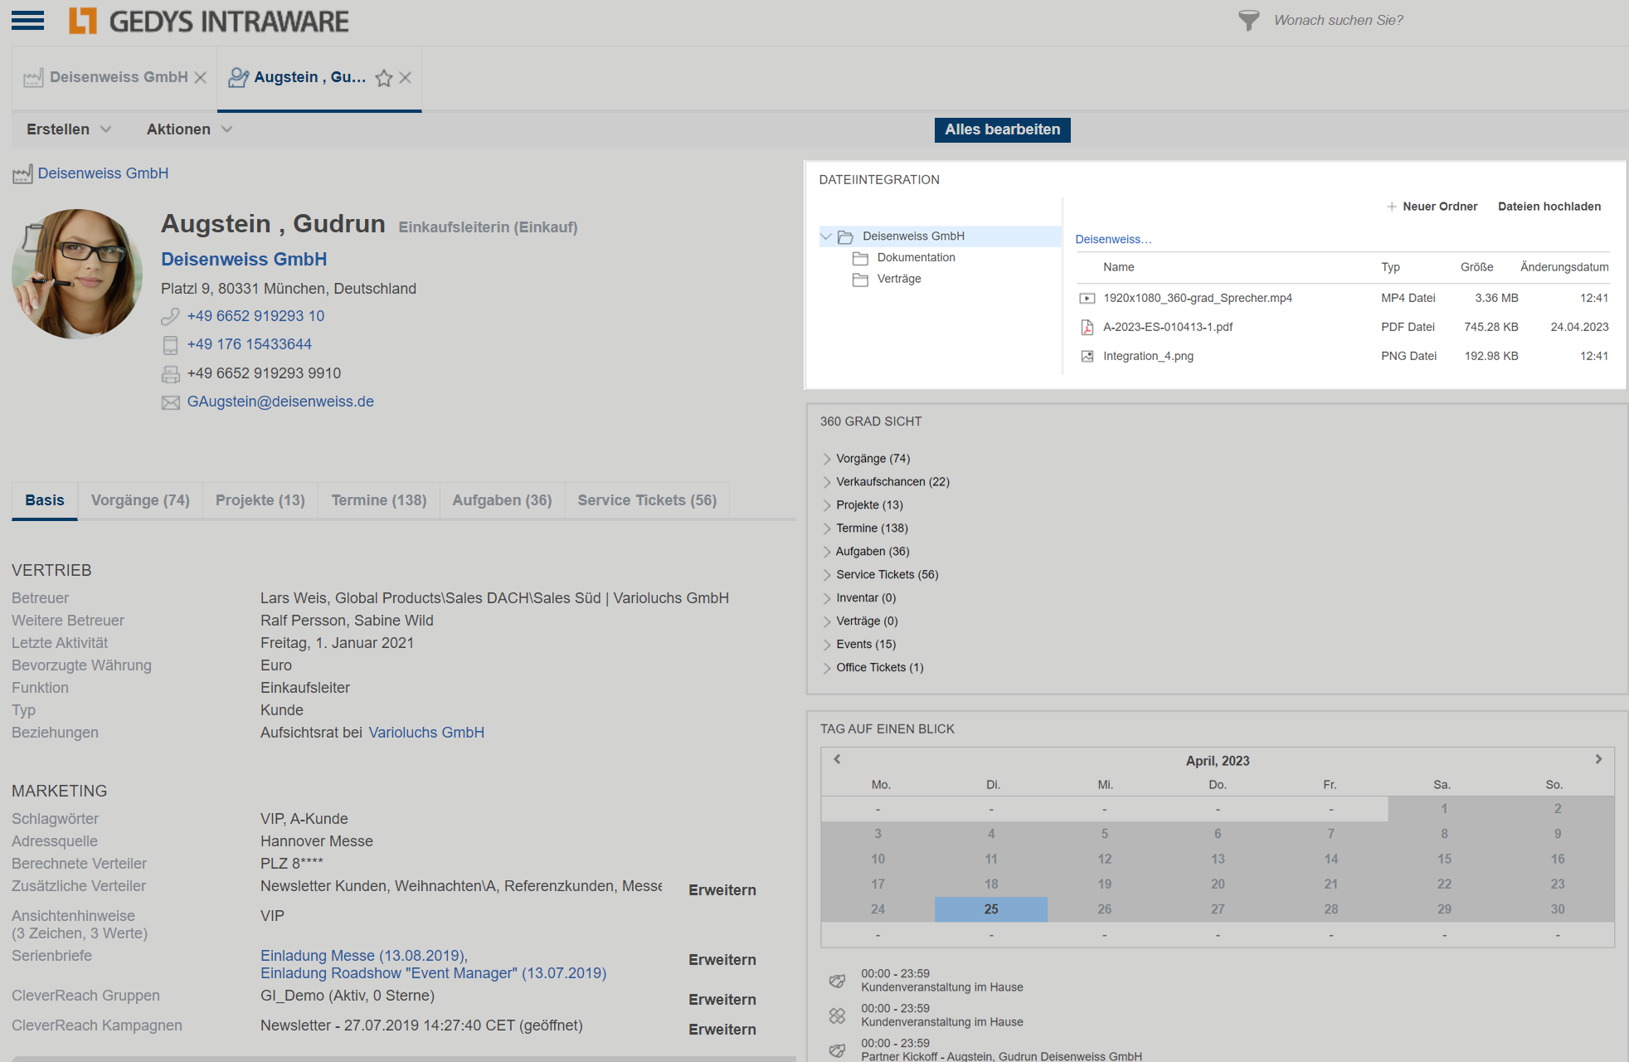The height and width of the screenshot is (1062, 1629).
Task: Click the landline phone icon
Action: click(170, 316)
